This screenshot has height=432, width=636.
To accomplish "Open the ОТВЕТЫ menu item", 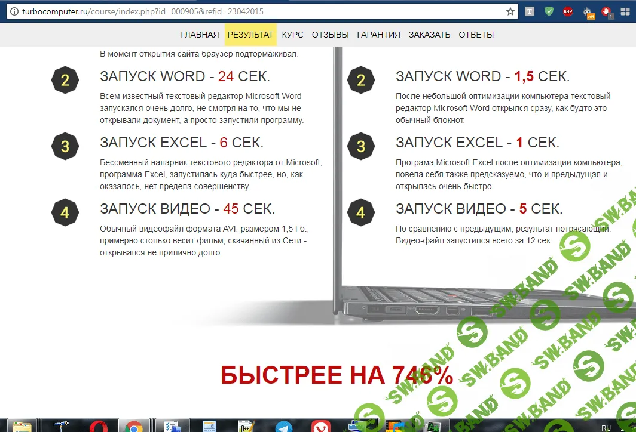I will pyautogui.click(x=476, y=35).
